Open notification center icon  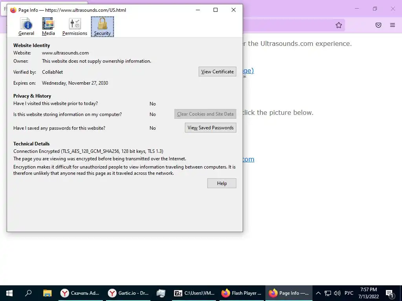390,293
